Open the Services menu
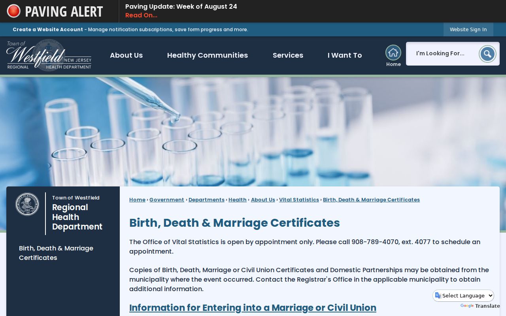The width and height of the screenshot is (506, 316). pyautogui.click(x=288, y=55)
